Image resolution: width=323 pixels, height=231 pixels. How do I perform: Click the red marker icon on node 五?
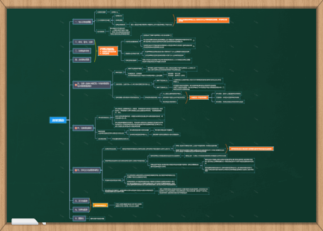(x=76, y=85)
